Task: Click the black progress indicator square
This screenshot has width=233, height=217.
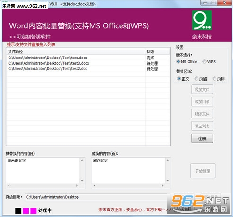Action: tap(18, 210)
